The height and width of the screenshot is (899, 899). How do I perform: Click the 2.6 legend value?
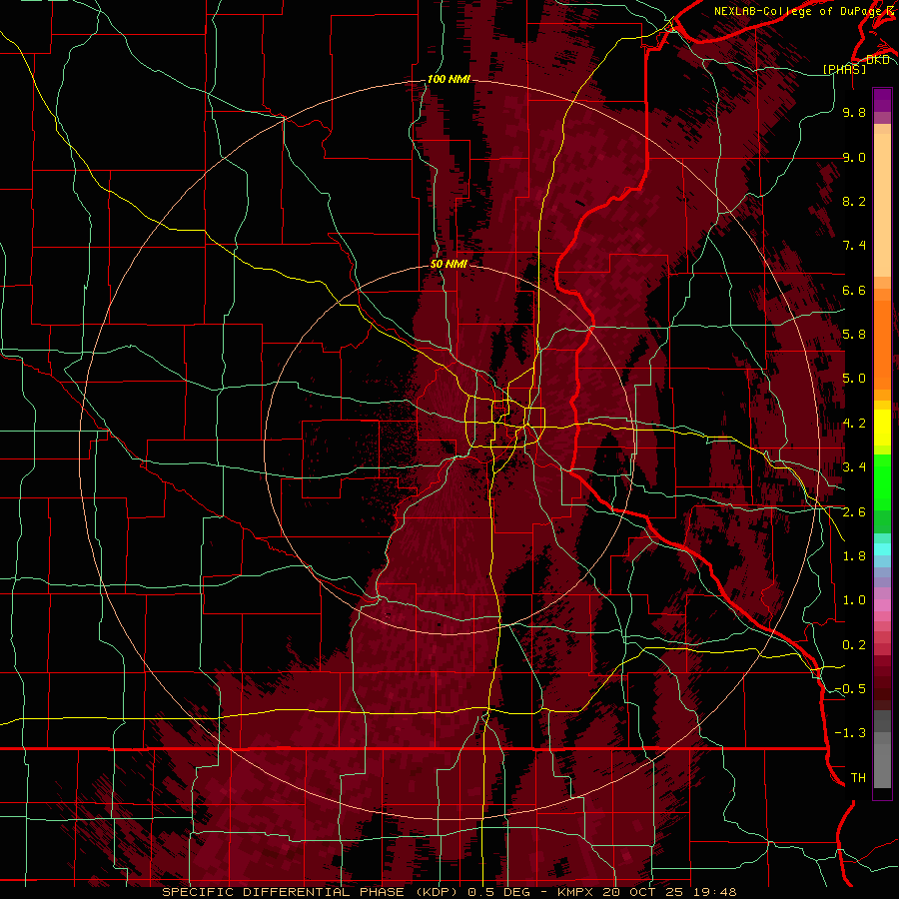854,512
